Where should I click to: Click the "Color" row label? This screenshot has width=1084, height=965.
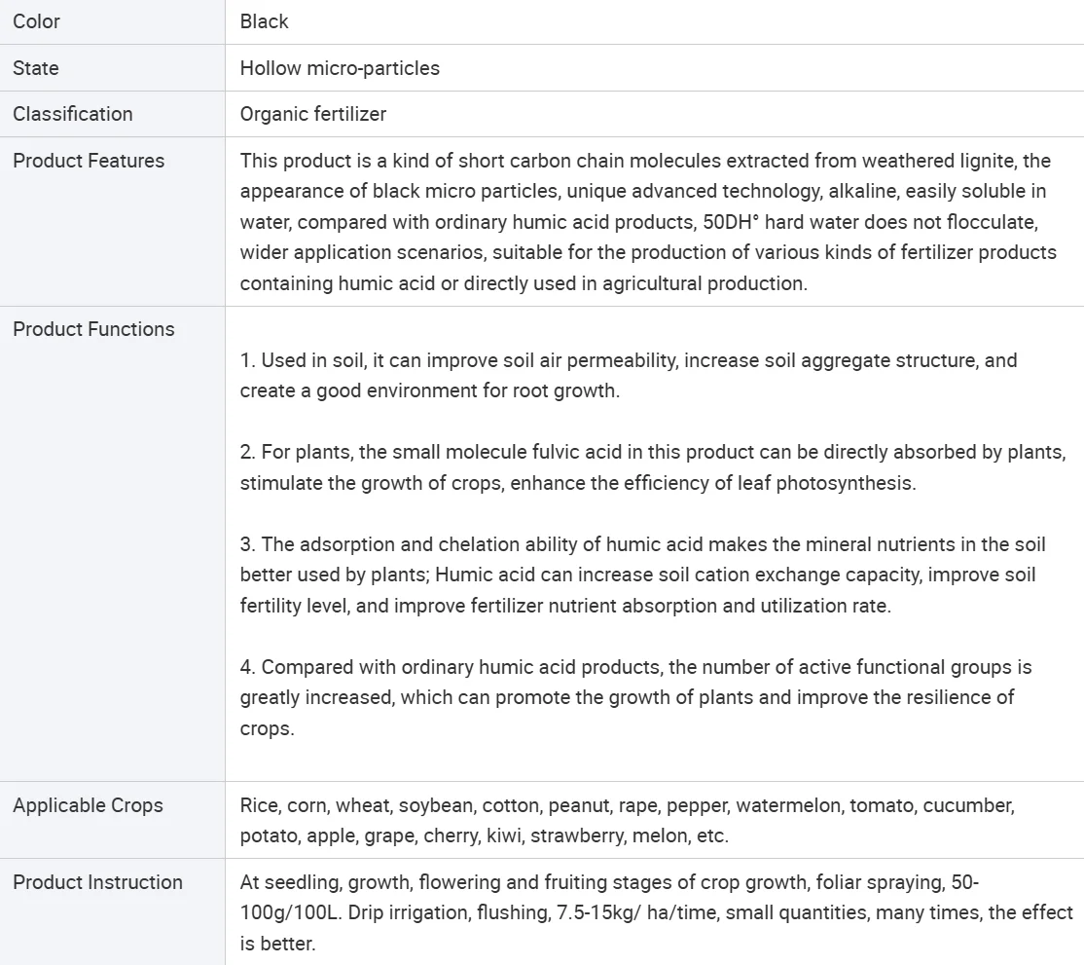[36, 21]
